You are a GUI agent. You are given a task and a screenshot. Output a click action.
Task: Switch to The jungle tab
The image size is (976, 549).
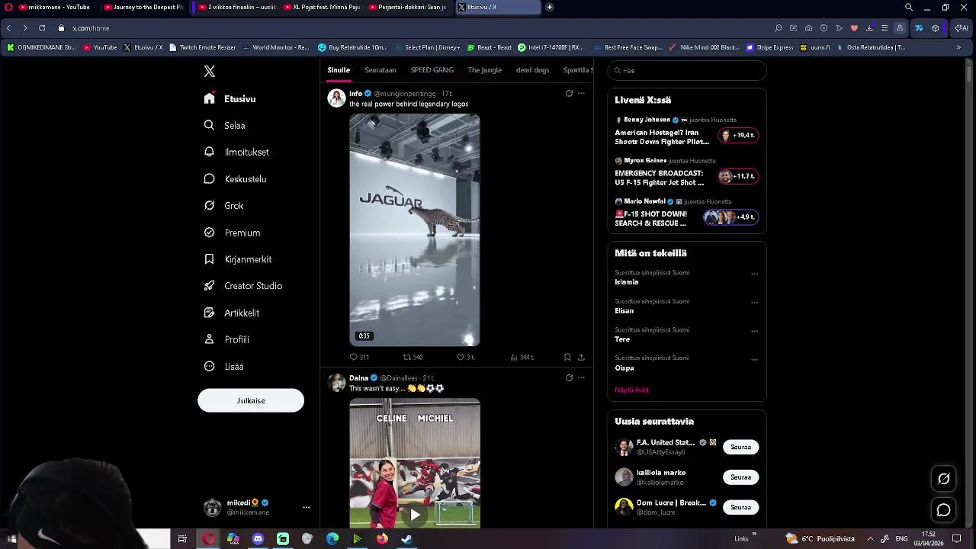485,70
